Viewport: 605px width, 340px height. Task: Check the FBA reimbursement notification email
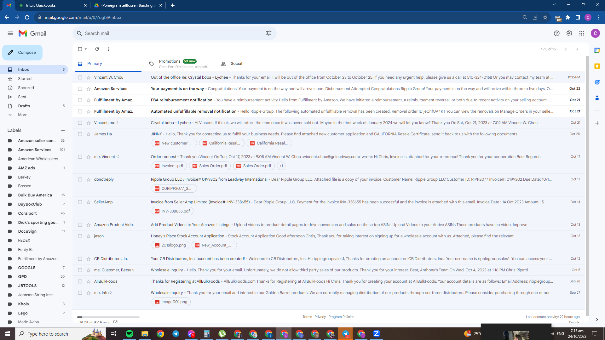(x=80, y=100)
